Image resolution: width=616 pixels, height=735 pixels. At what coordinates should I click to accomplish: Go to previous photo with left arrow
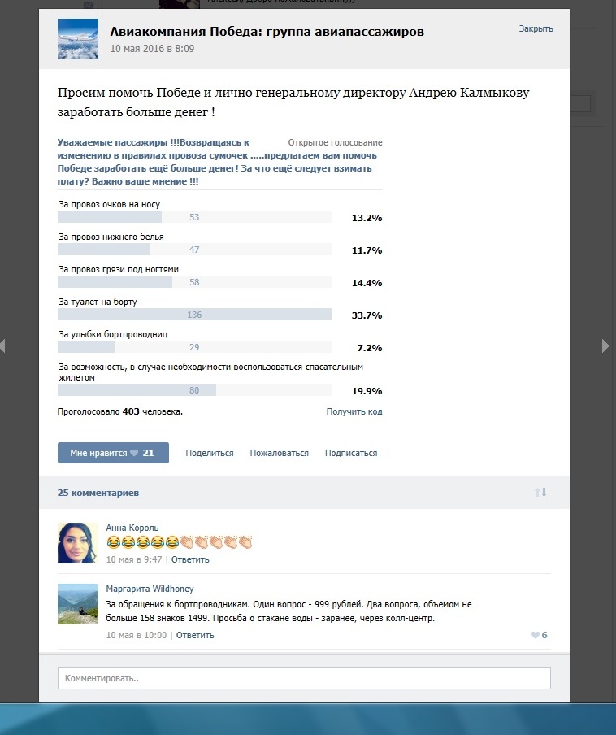pos(3,346)
